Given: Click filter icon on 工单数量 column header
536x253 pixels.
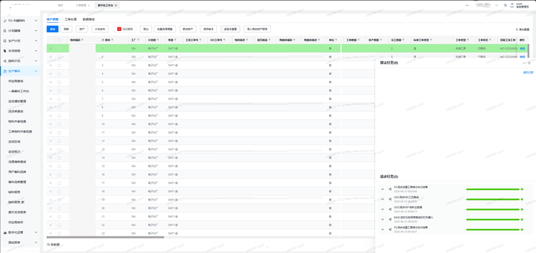Looking at the screenshot, I should point(358,40).
